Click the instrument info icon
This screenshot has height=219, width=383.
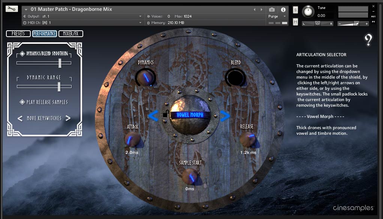[283, 9]
